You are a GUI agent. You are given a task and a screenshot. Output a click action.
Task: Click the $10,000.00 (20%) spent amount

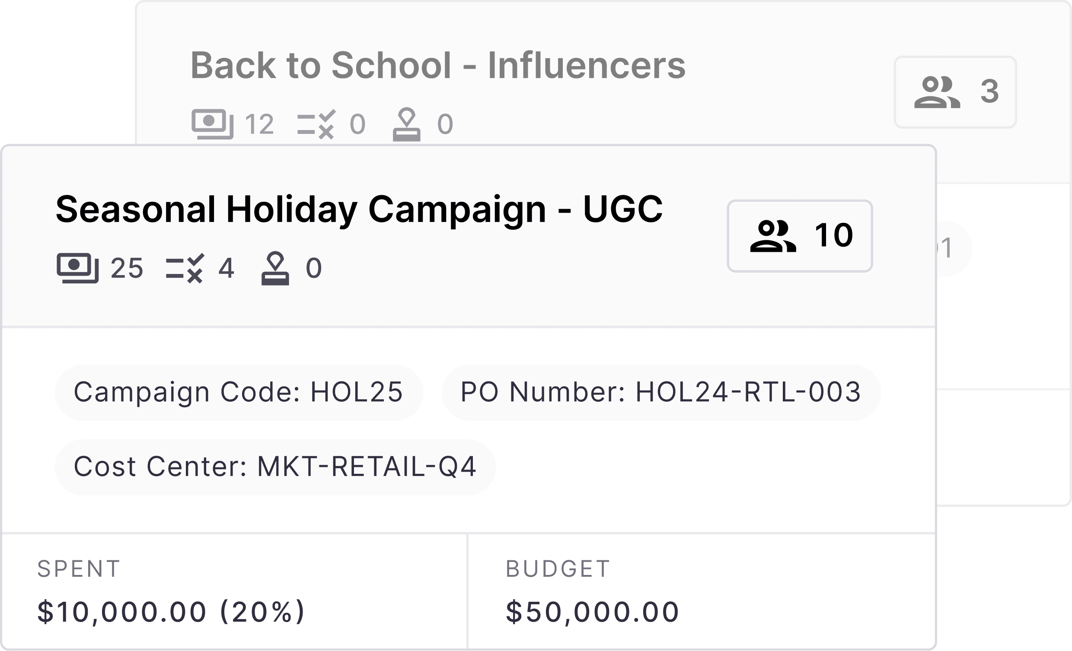pos(171,612)
